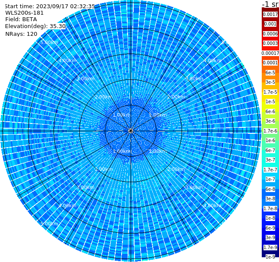Select the 0.0006 colorbar tick label
The height and width of the screenshot is (262, 279).
(270, 34)
